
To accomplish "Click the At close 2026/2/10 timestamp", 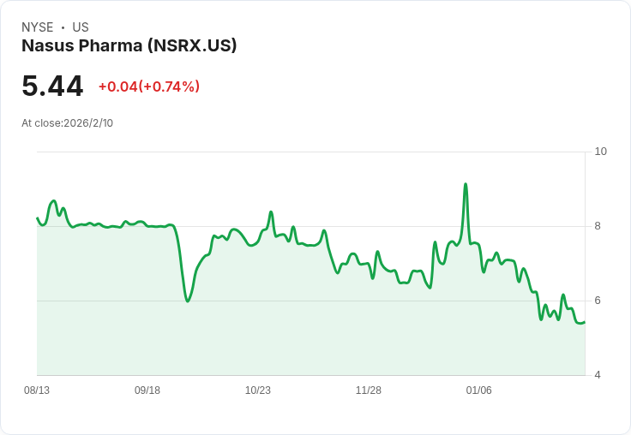I will point(67,123).
